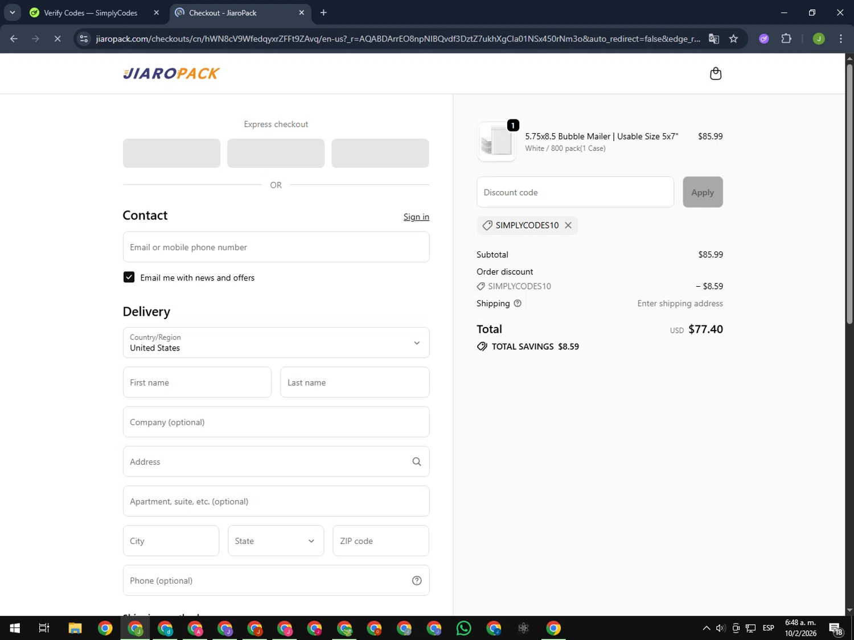Click the third express checkout button

[380, 153]
